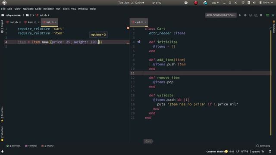This screenshot has height=155, width=276.
Task: Open the Structure tool window sidebar
Action: click(2, 134)
